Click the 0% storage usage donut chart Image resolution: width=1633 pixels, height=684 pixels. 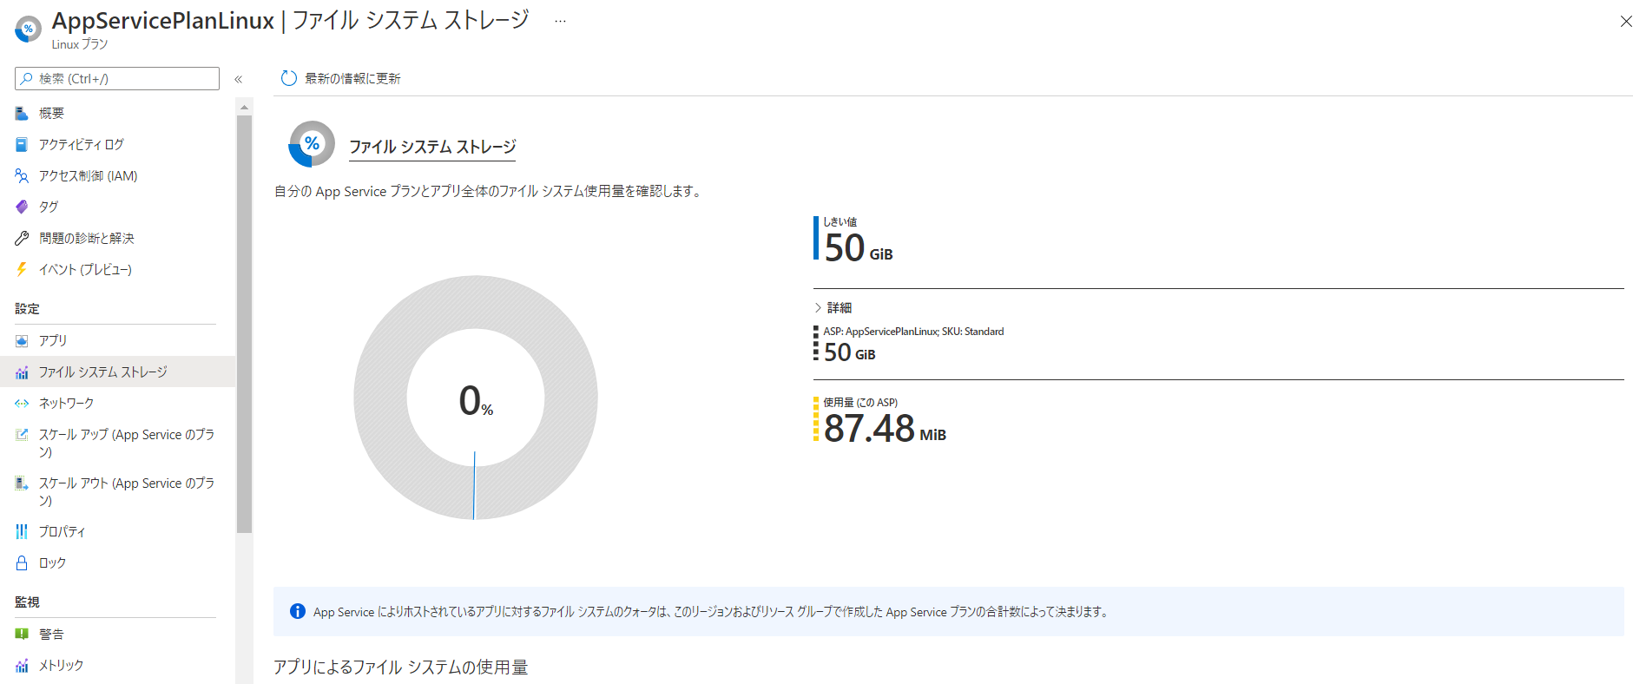(x=475, y=398)
